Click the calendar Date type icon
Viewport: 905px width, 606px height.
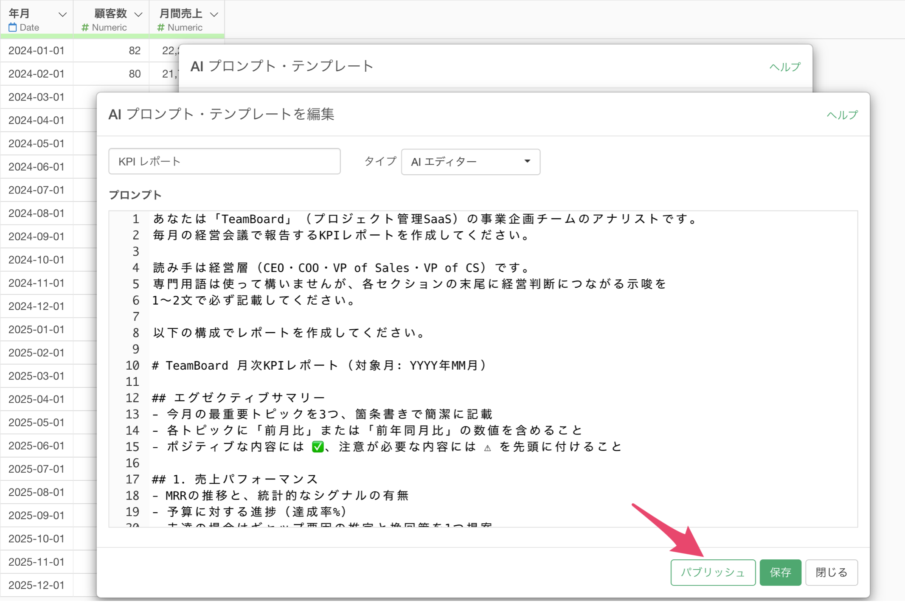[13, 28]
